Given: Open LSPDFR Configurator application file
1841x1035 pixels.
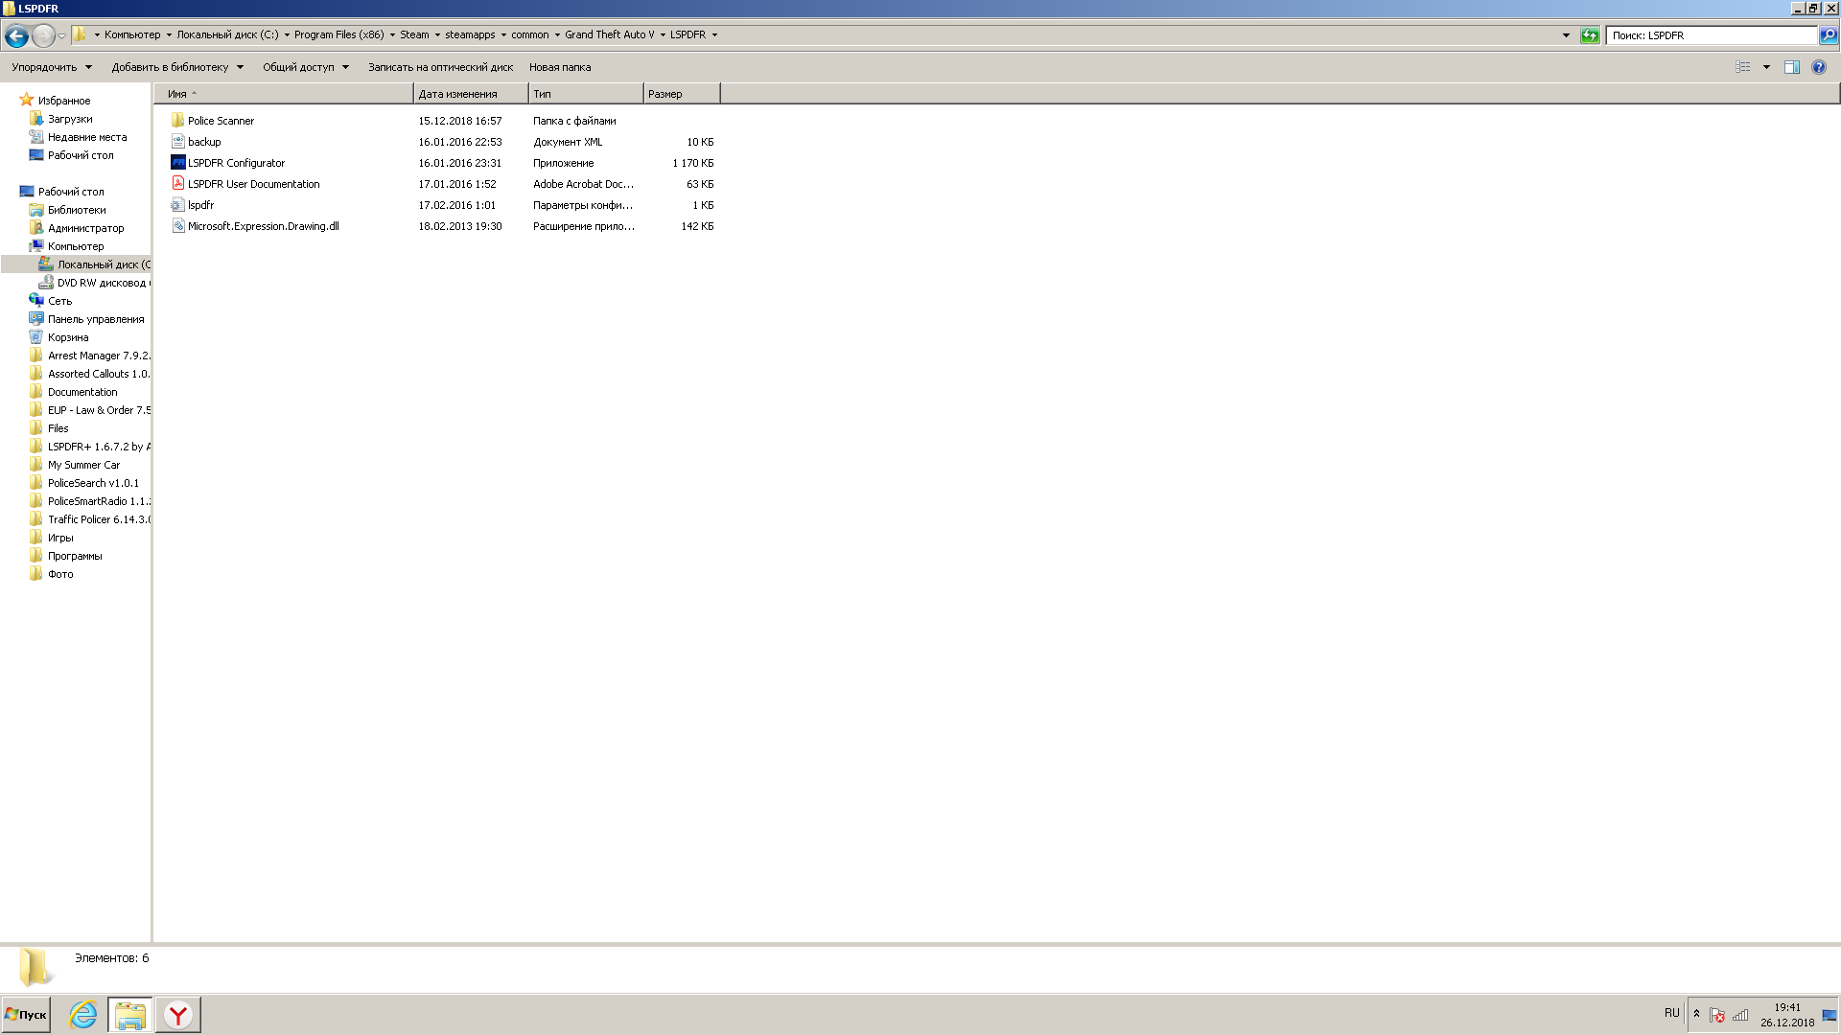Looking at the screenshot, I should [x=236, y=163].
